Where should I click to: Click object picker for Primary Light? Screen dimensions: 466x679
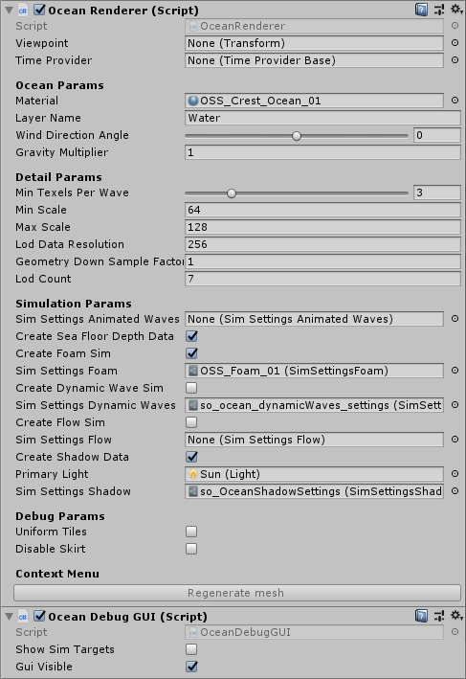coord(455,474)
